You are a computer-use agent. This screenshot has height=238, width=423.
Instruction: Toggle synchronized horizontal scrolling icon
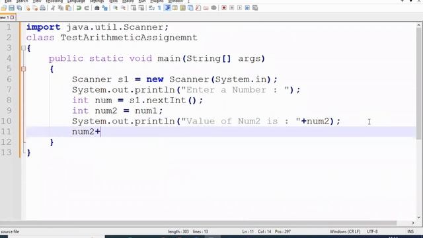141,8
